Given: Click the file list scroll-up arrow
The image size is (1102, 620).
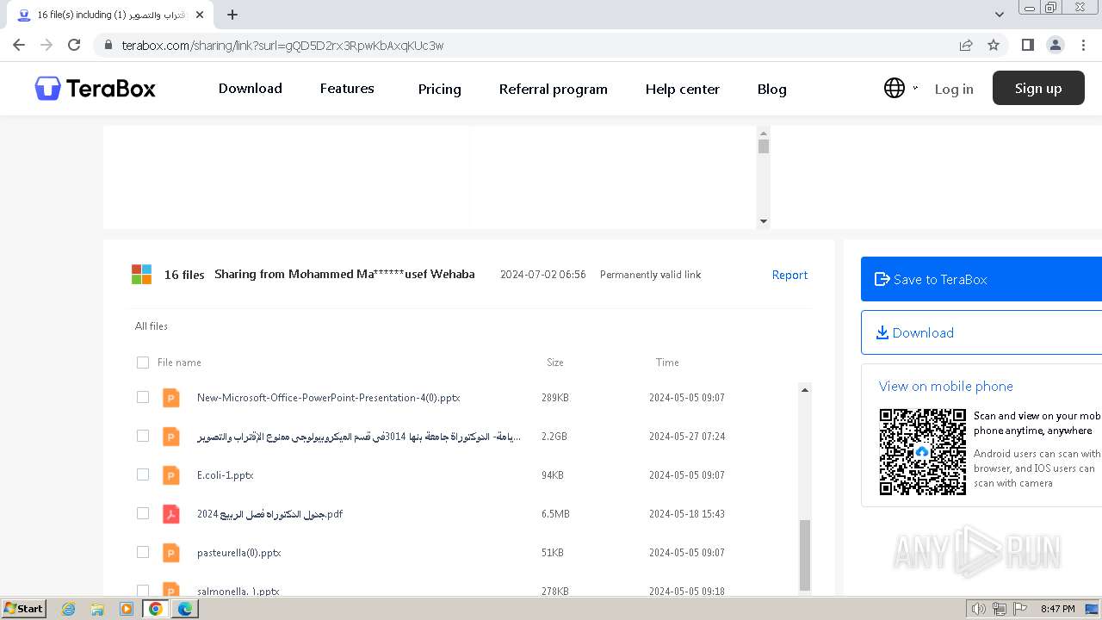Looking at the screenshot, I should tap(805, 390).
